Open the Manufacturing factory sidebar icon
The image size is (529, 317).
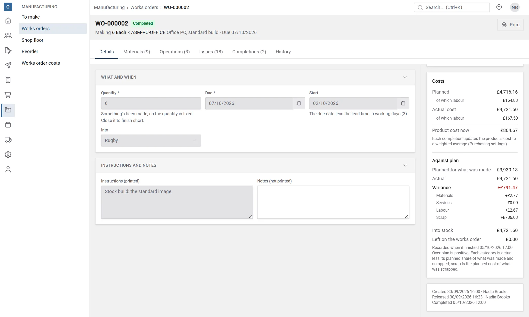pyautogui.click(x=8, y=110)
